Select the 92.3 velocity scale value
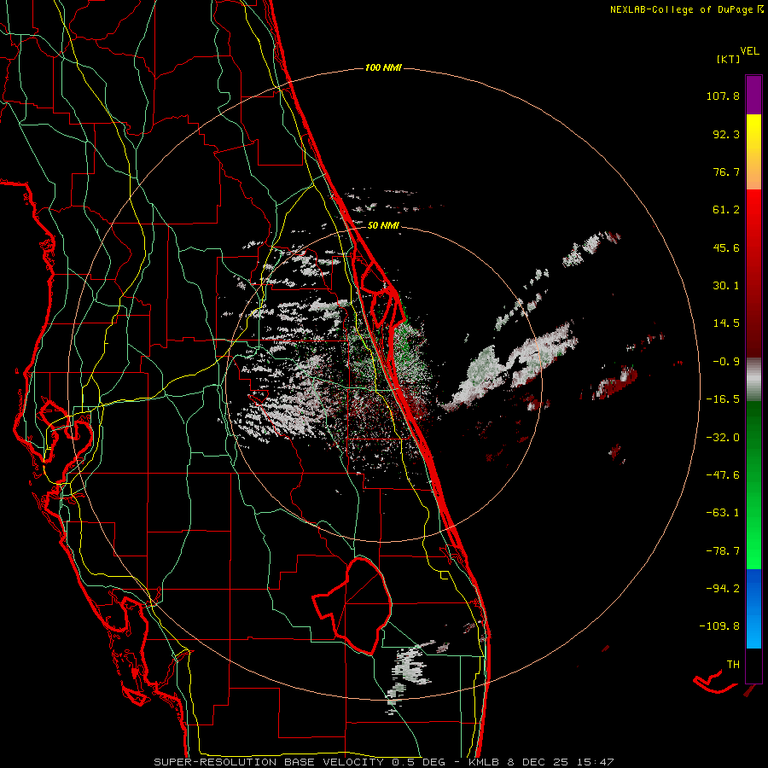The height and width of the screenshot is (768, 768). [726, 134]
